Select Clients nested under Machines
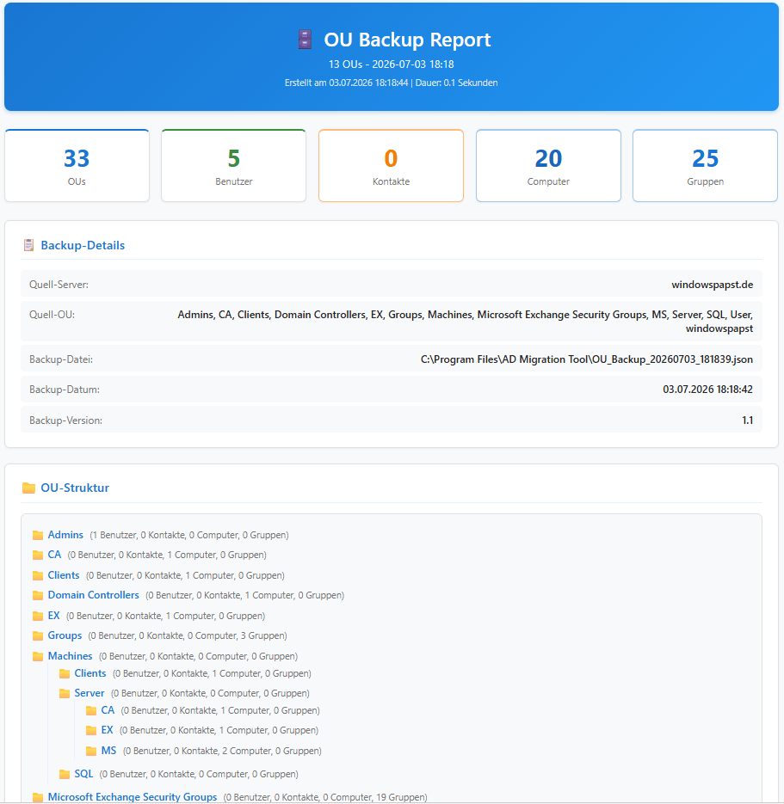The image size is (784, 804). point(90,673)
